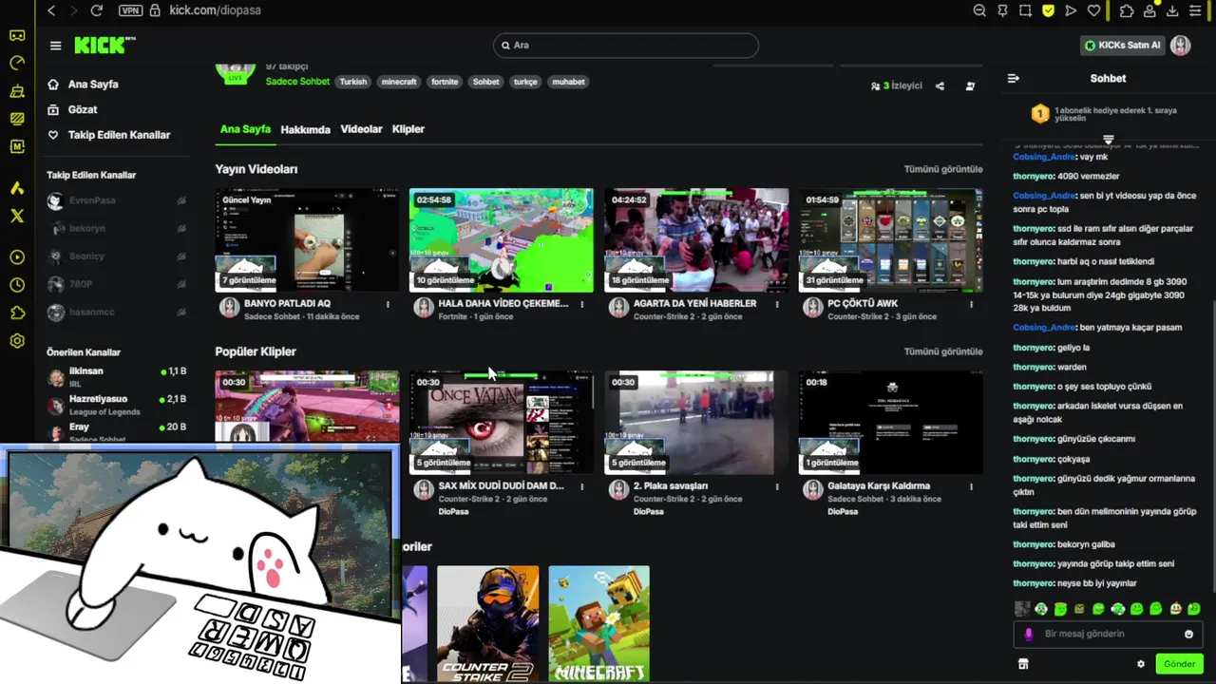Click the Ara search field

(626, 45)
